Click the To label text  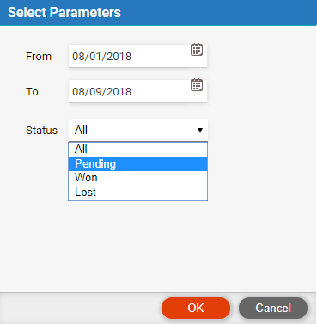pos(32,92)
